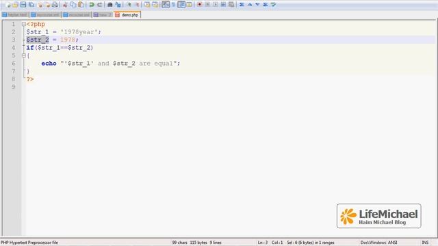Print the document with the Print icon
The width and height of the screenshot is (438, 246).
[55, 5]
